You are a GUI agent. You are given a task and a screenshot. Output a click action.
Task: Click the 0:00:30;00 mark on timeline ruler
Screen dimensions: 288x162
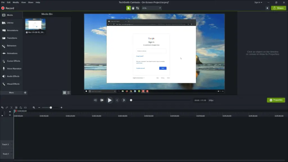(x=96, y=116)
